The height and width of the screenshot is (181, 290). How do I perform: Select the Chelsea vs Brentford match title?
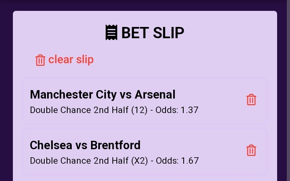click(x=85, y=145)
